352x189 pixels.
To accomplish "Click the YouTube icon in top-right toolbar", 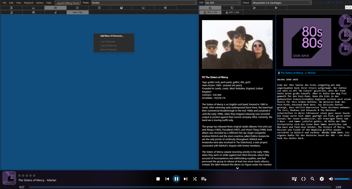I will tap(329, 2).
